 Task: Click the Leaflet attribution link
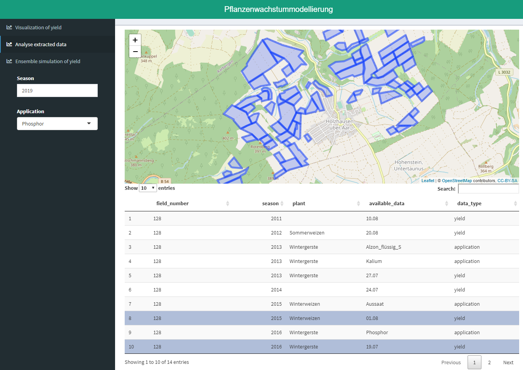tap(428, 181)
